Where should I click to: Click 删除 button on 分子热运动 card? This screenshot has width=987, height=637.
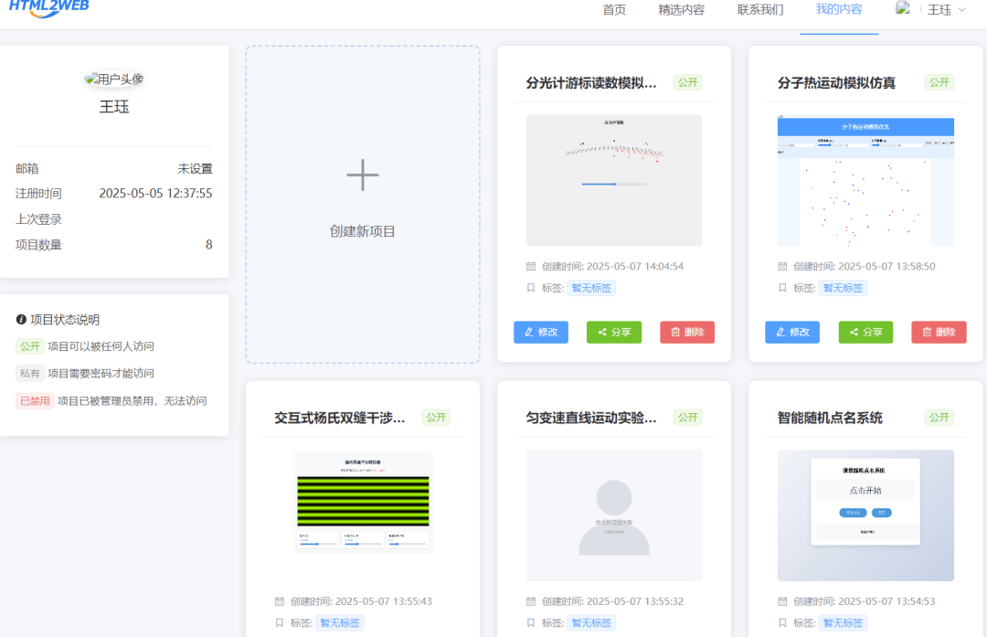[x=939, y=332]
